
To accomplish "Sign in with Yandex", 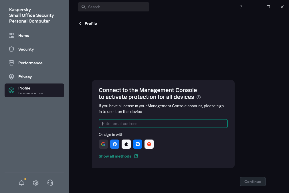I will (x=149, y=144).
